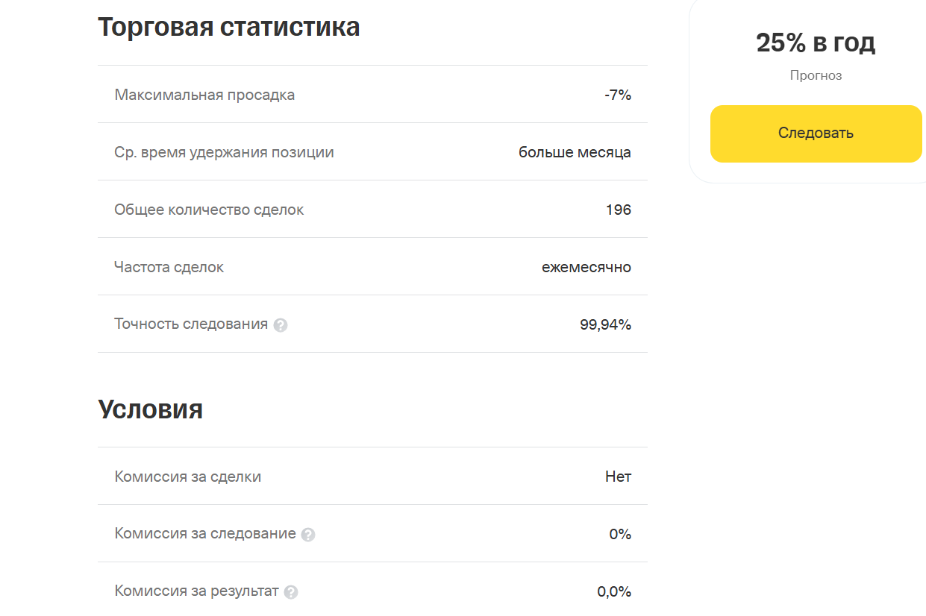This screenshot has width=926, height=616.
Task: Open explanation for following commission percentage
Action: (x=309, y=535)
